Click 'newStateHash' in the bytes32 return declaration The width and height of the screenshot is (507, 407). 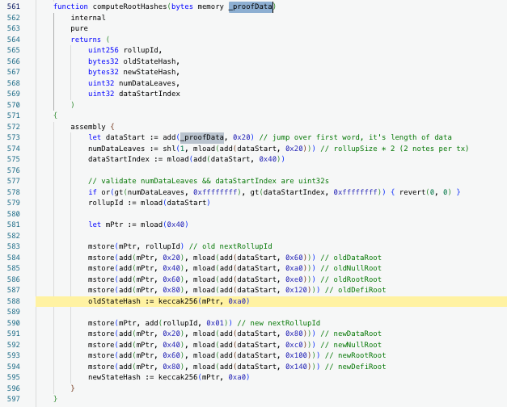150,72
